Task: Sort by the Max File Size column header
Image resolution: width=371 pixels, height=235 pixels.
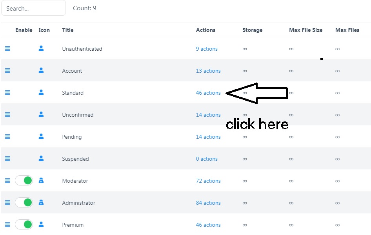Action: [306, 30]
